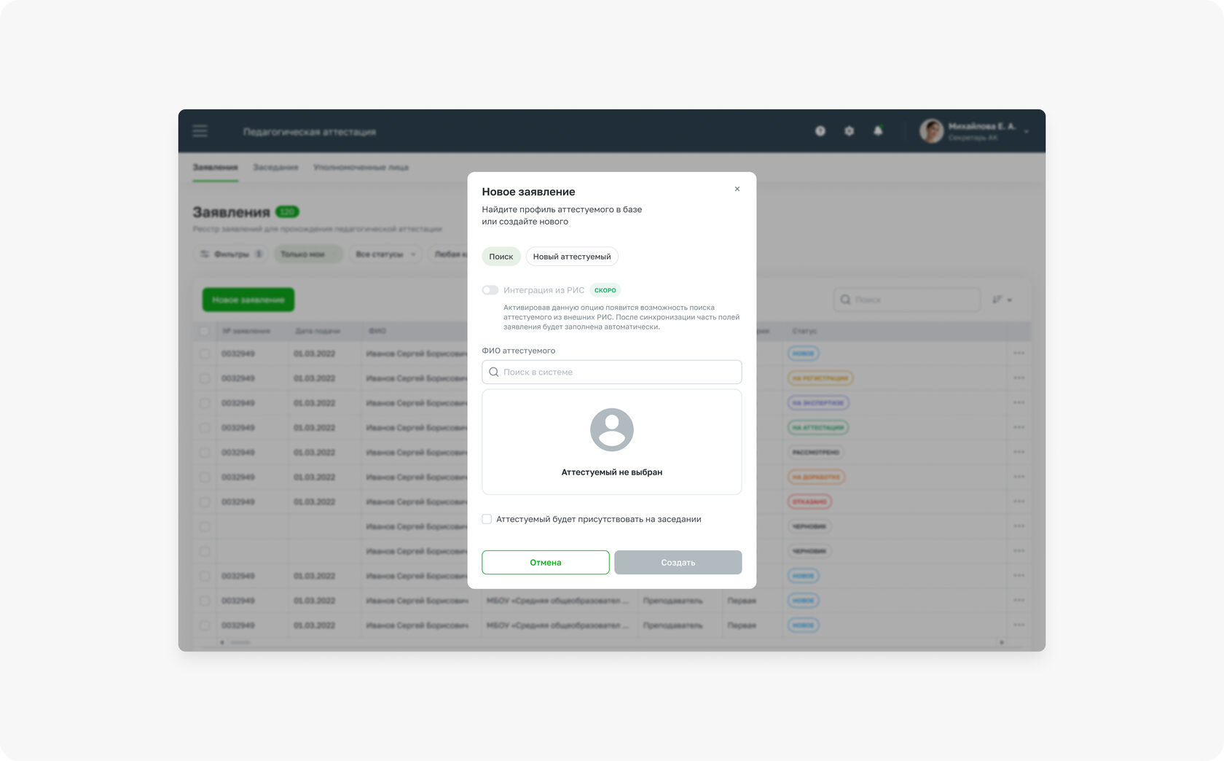Click the СКОРО badge next to integration

[x=605, y=290]
